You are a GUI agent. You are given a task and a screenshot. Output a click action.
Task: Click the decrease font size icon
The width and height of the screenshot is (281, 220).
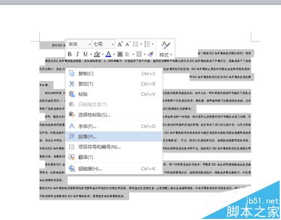pos(128,44)
